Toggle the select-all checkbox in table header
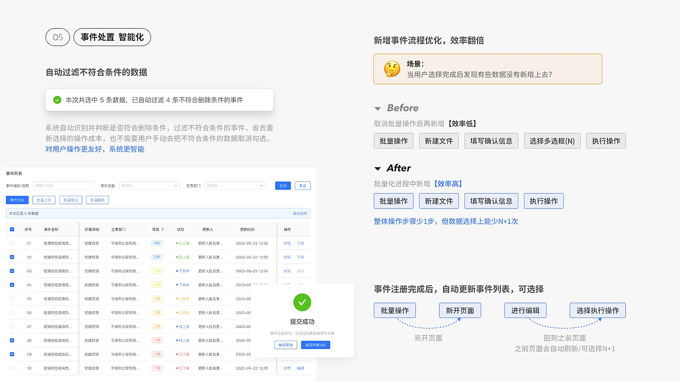This screenshot has width=680, height=382. tap(12, 230)
